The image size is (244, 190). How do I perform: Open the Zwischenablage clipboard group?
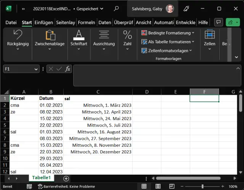coord(50,39)
